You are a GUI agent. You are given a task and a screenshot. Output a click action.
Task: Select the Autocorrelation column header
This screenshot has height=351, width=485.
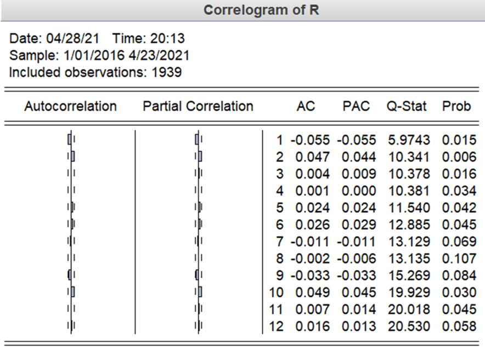point(70,106)
